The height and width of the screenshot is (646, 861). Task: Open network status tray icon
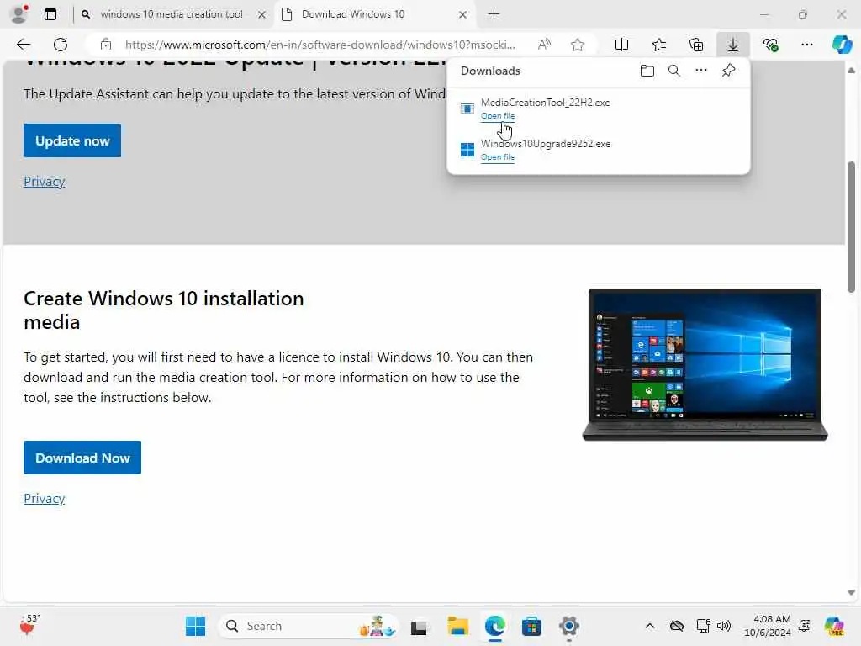pyautogui.click(x=703, y=626)
